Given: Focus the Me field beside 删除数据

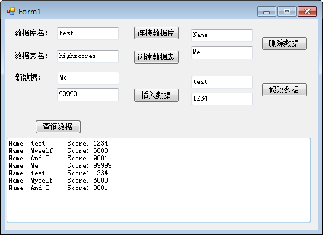Looking at the screenshot, I should pyautogui.click(x=222, y=52).
